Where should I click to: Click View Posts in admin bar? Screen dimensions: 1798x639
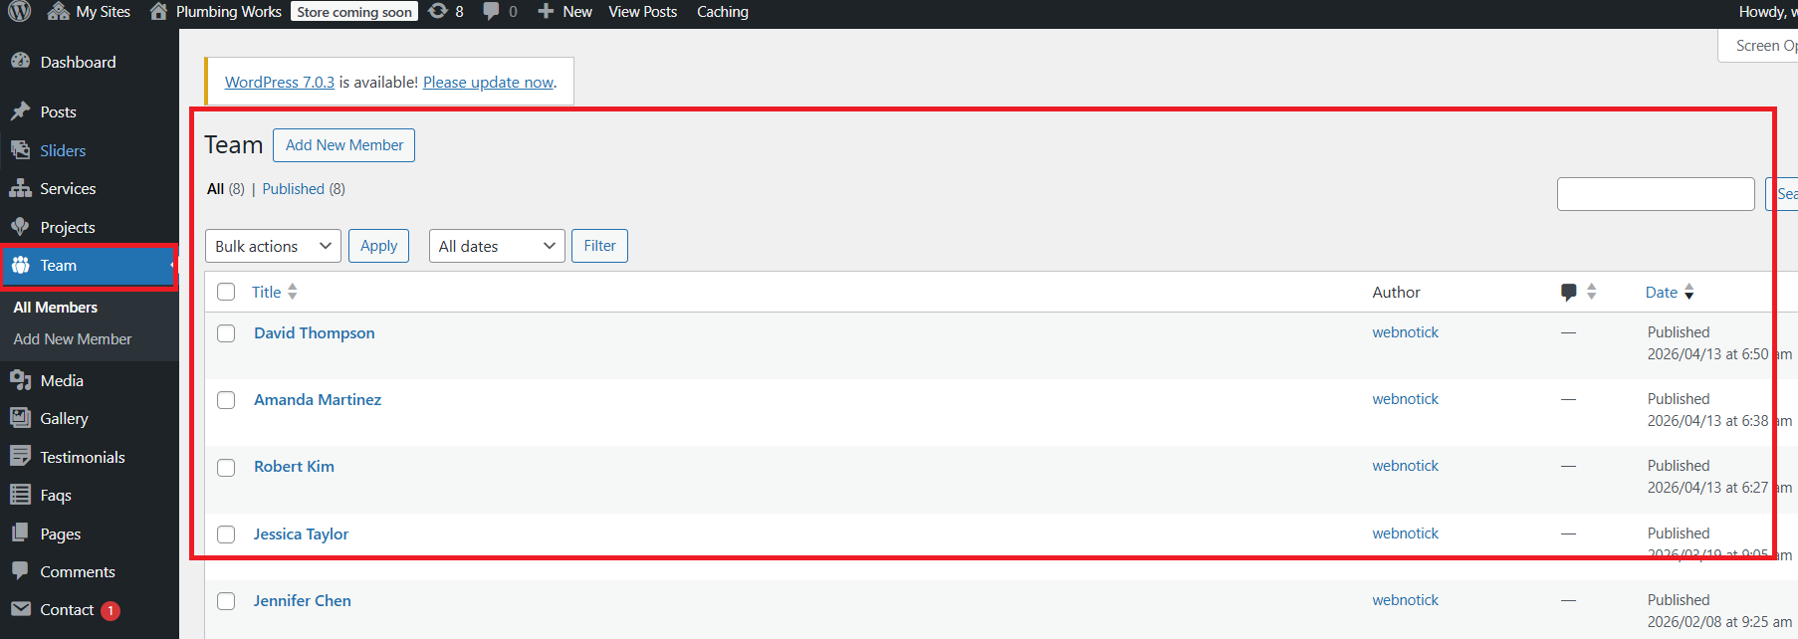click(x=643, y=11)
